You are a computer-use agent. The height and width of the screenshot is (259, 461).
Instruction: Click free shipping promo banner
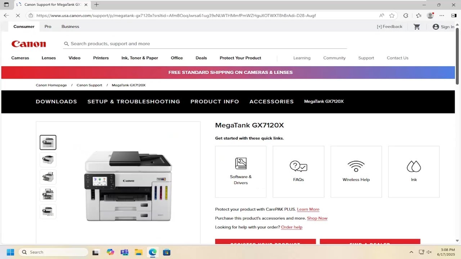tap(228, 72)
